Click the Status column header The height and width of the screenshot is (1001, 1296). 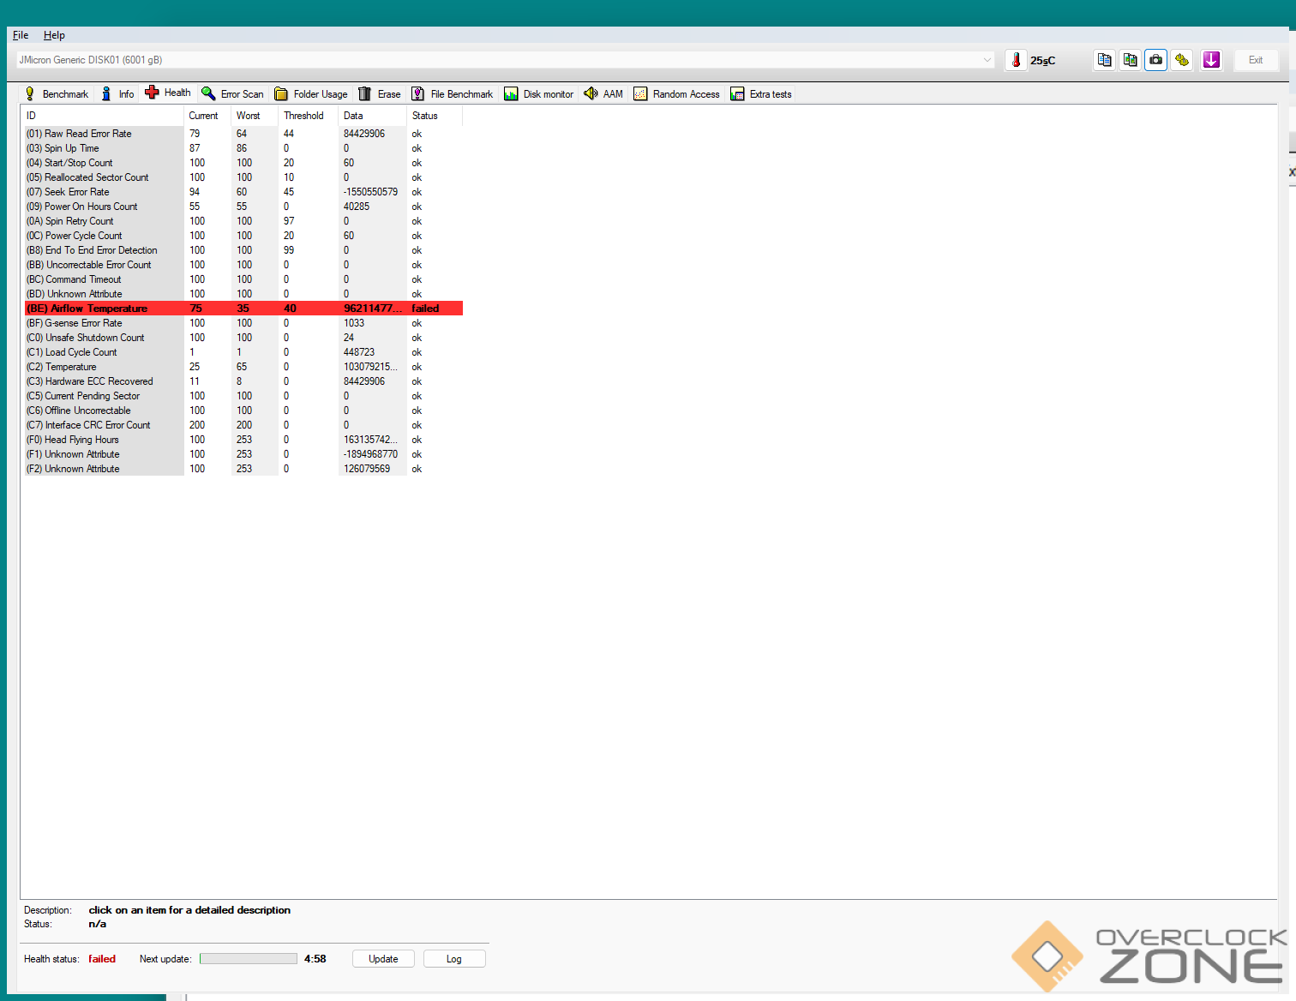click(435, 116)
